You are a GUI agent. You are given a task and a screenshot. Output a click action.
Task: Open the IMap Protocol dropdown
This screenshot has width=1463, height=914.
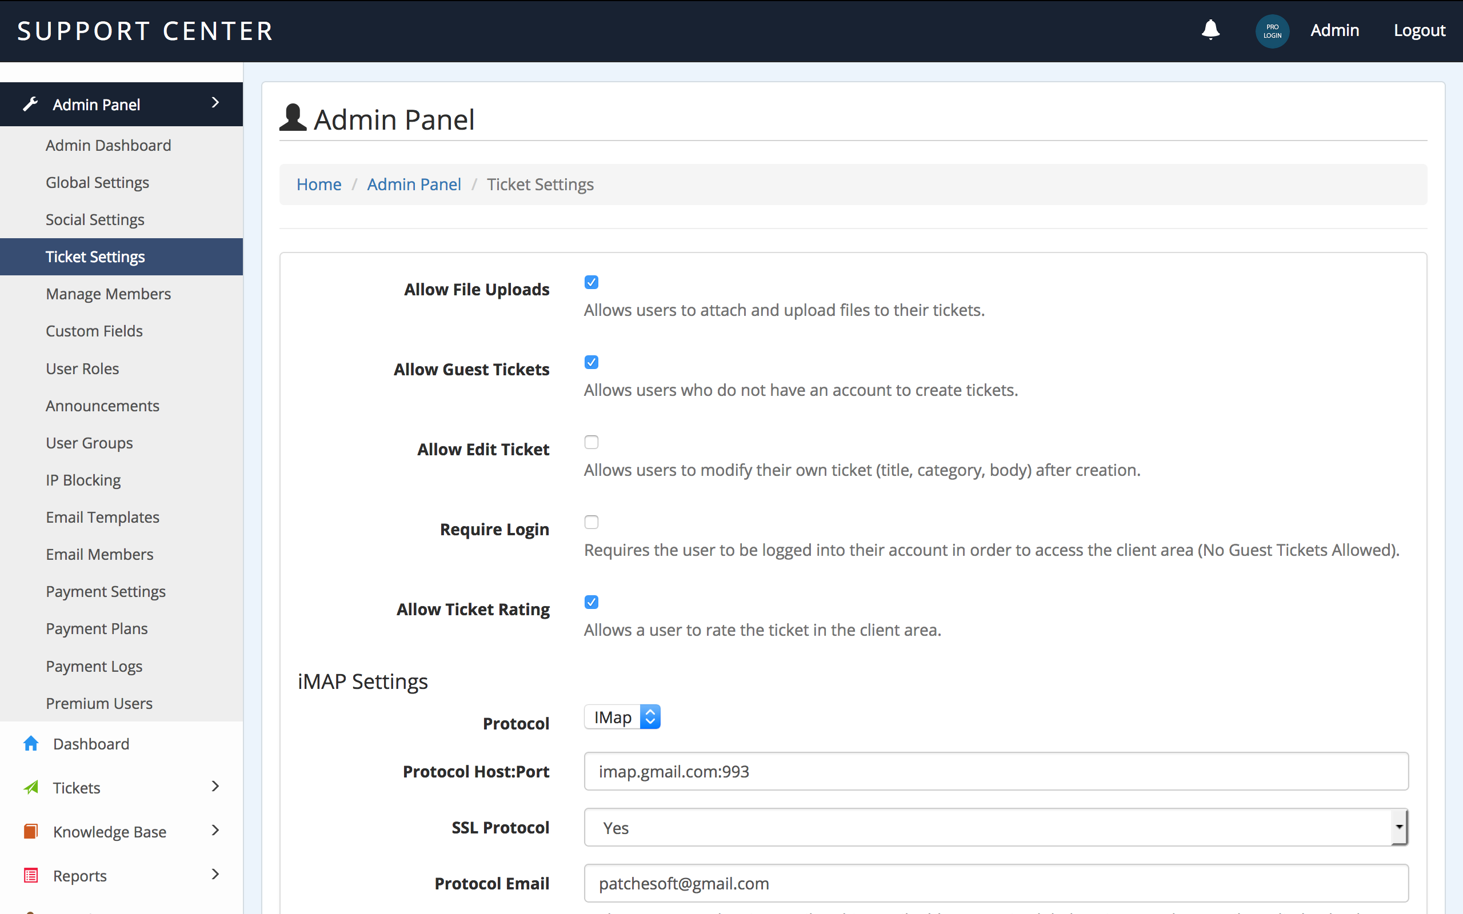(622, 717)
